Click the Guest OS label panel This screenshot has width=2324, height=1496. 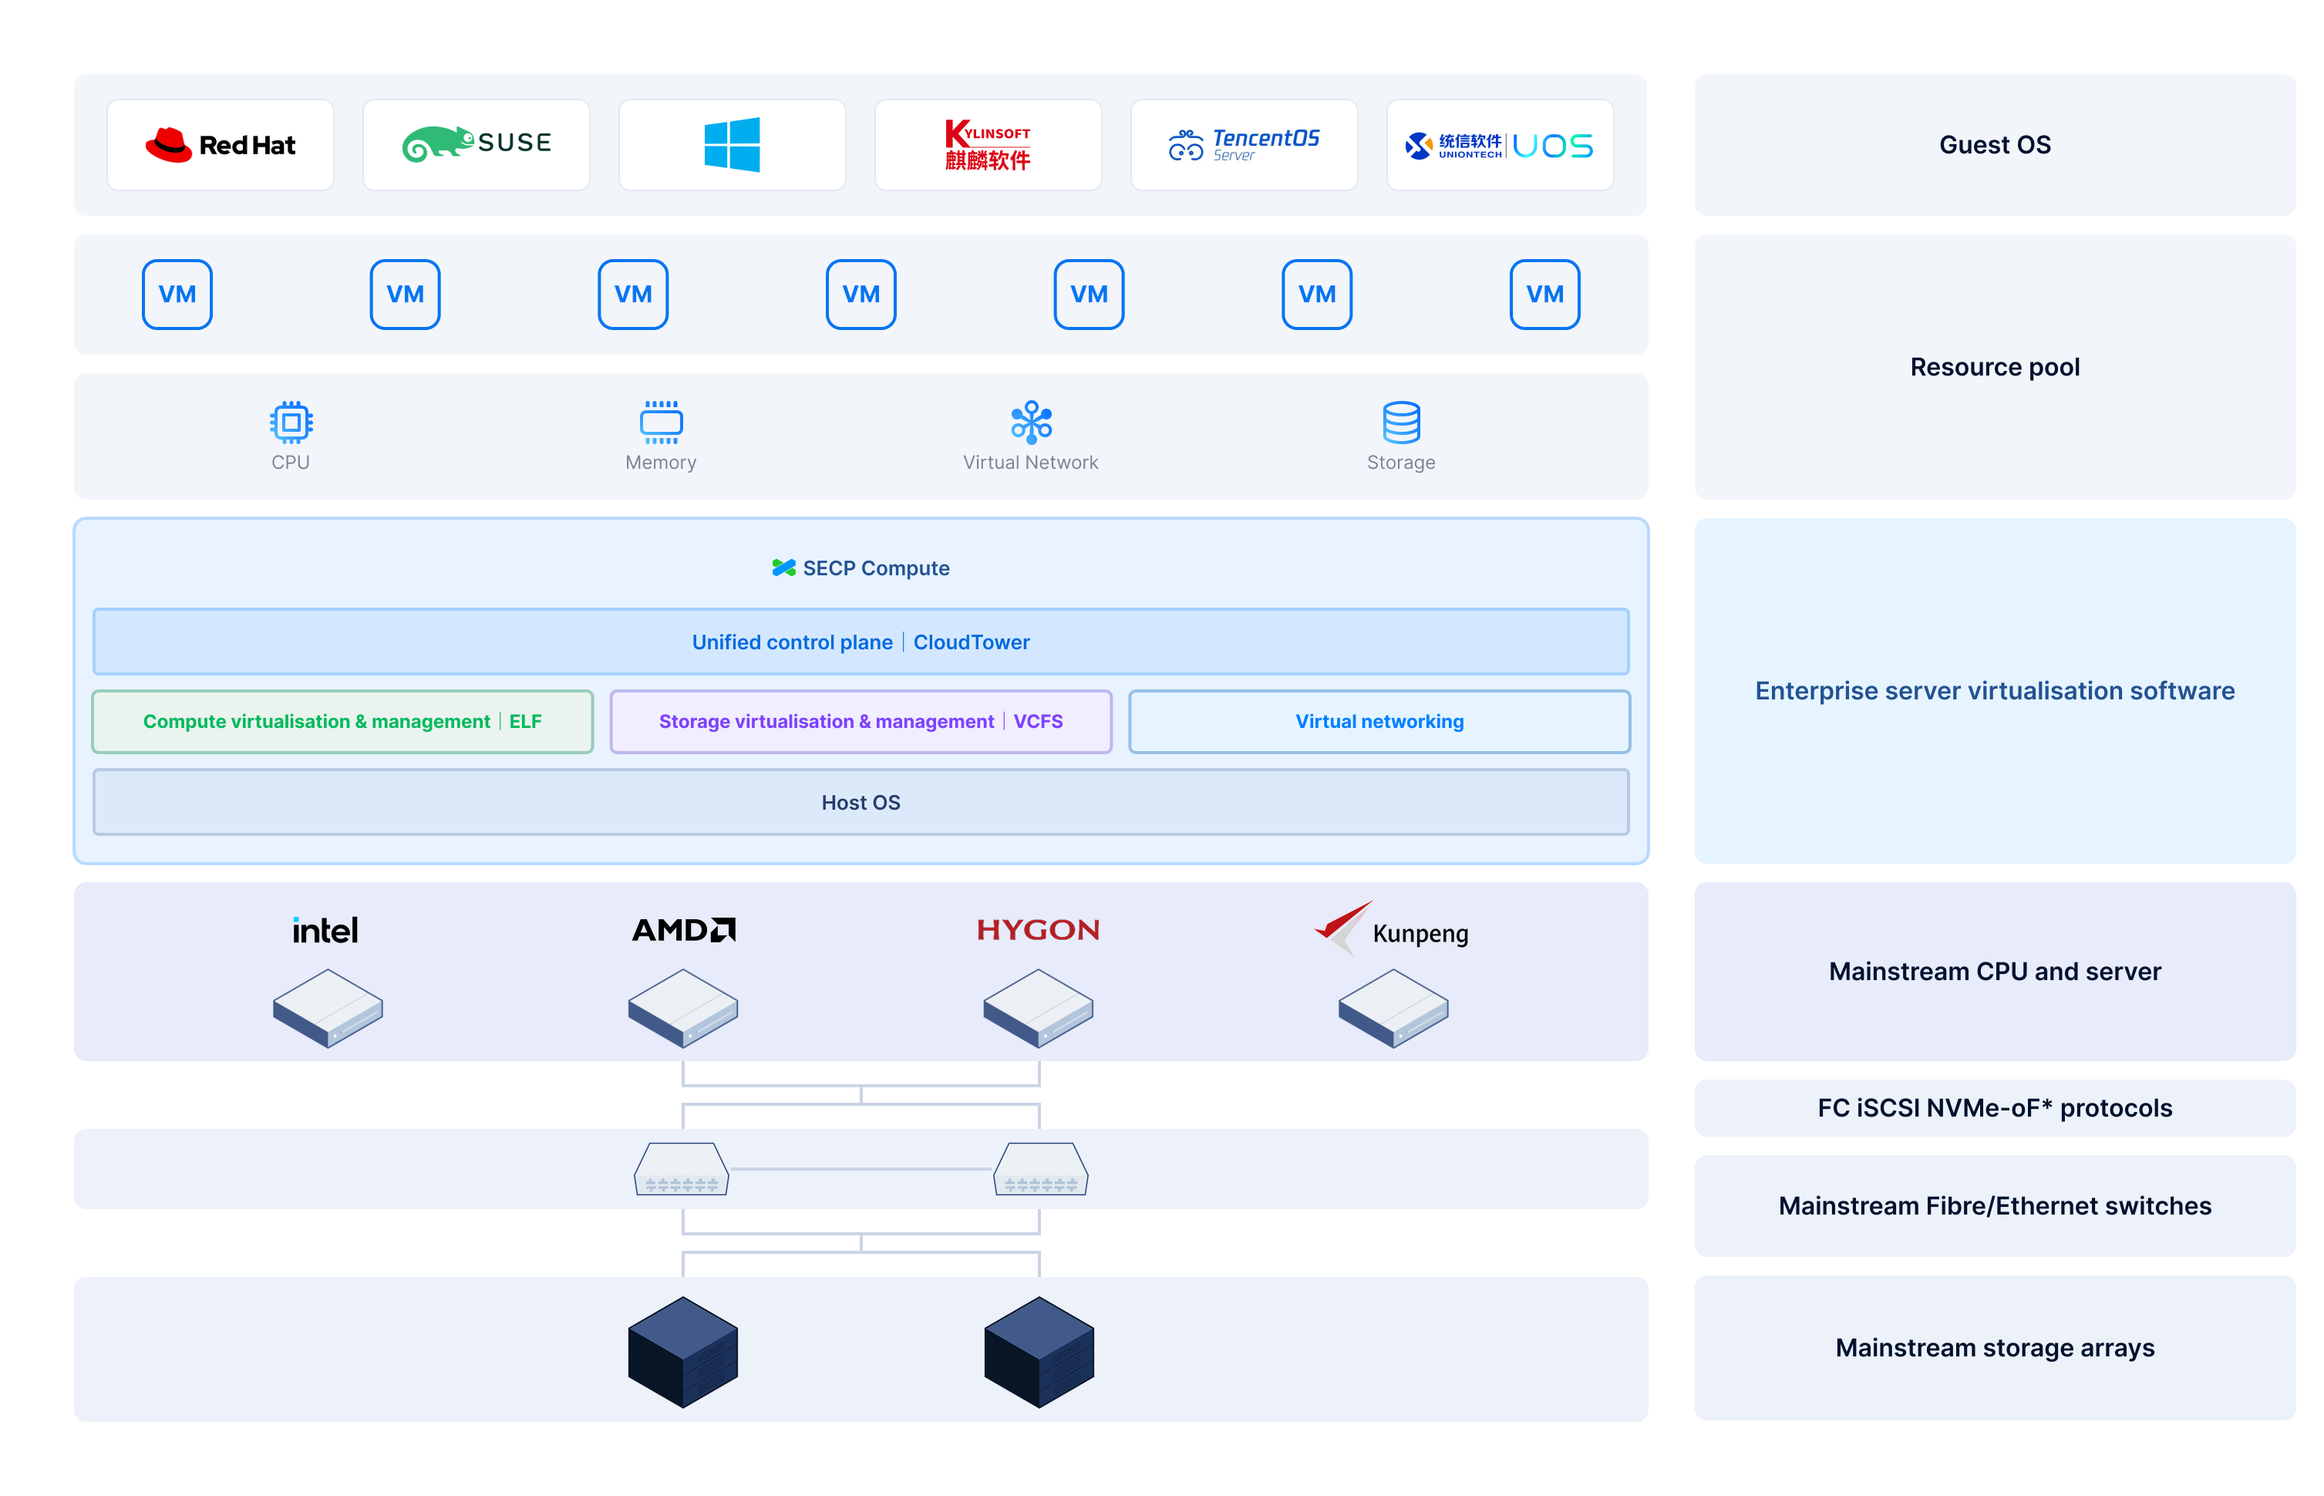[x=1994, y=145]
